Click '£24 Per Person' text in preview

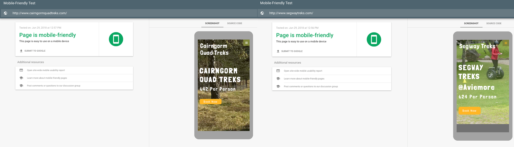click(x=477, y=97)
